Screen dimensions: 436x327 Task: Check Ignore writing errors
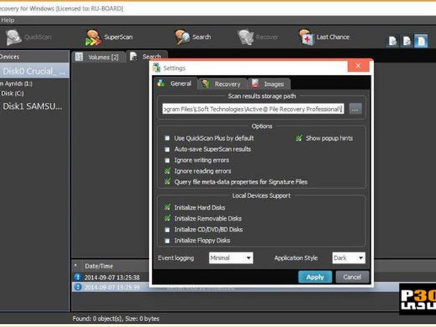(x=167, y=160)
